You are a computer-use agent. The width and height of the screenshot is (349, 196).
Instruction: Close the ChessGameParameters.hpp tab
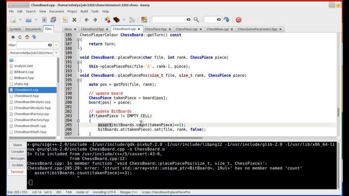280,29
